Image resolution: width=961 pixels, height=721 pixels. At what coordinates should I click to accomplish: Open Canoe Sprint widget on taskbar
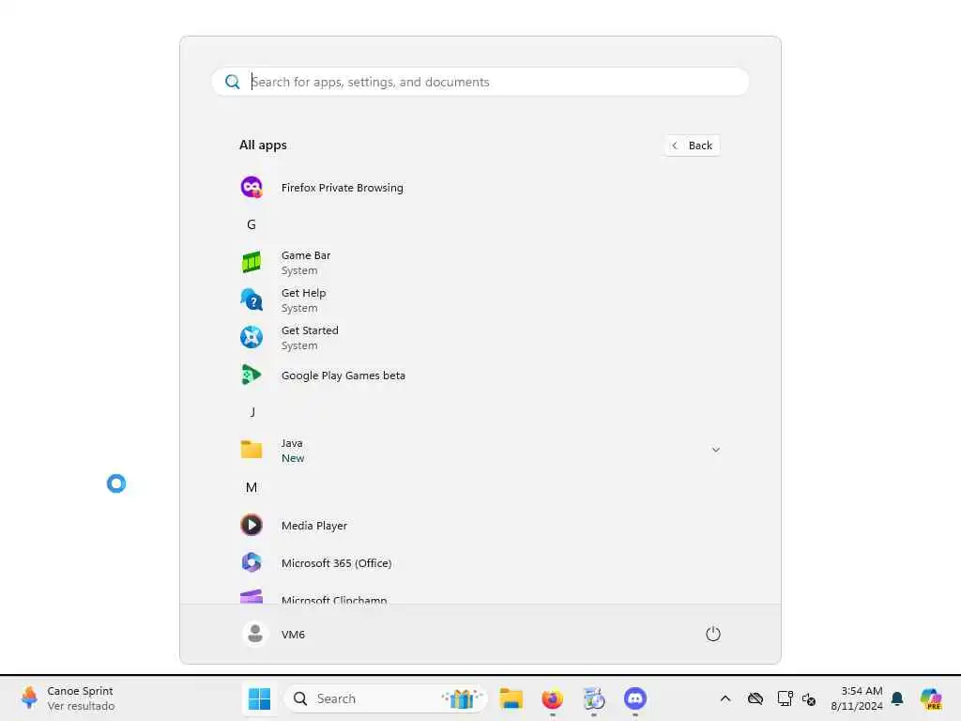68,698
